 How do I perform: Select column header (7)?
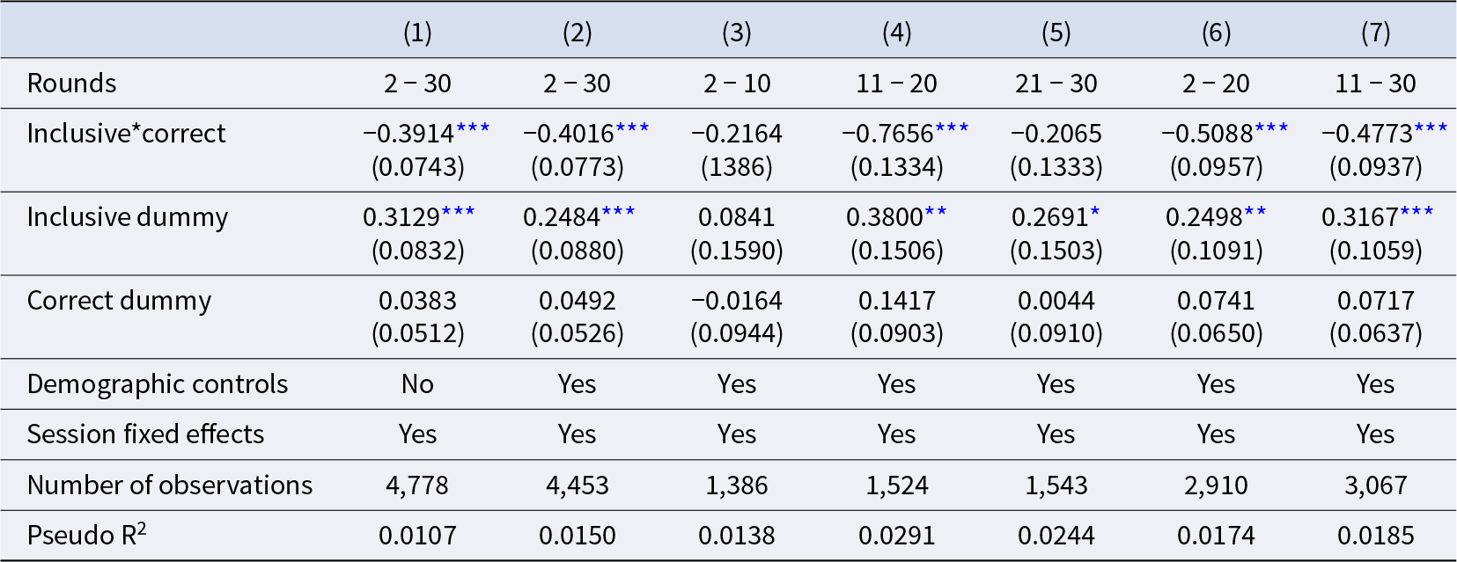(x=1375, y=33)
